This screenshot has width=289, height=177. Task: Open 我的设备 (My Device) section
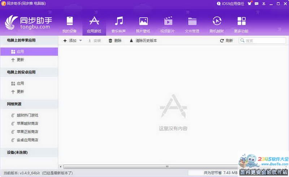[69, 24]
